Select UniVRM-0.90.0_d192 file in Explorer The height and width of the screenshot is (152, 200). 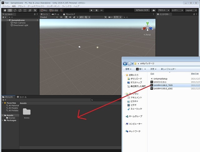pyautogui.click(x=162, y=89)
